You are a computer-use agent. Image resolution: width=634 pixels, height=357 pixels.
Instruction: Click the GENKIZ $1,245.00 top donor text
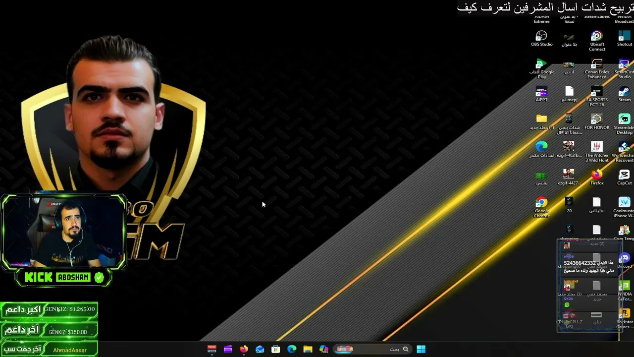coord(69,309)
